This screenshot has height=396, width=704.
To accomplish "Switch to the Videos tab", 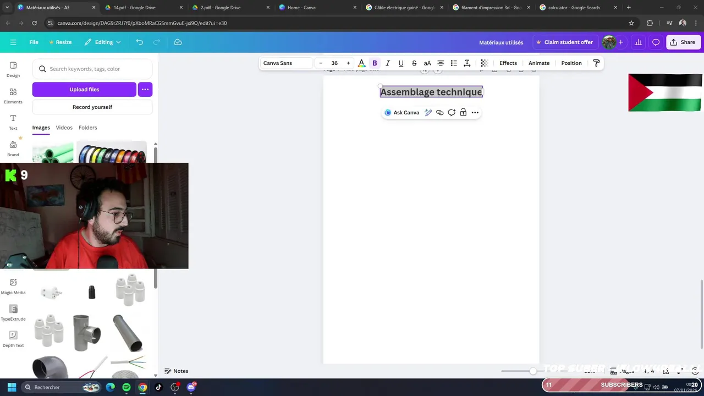I will (x=64, y=128).
